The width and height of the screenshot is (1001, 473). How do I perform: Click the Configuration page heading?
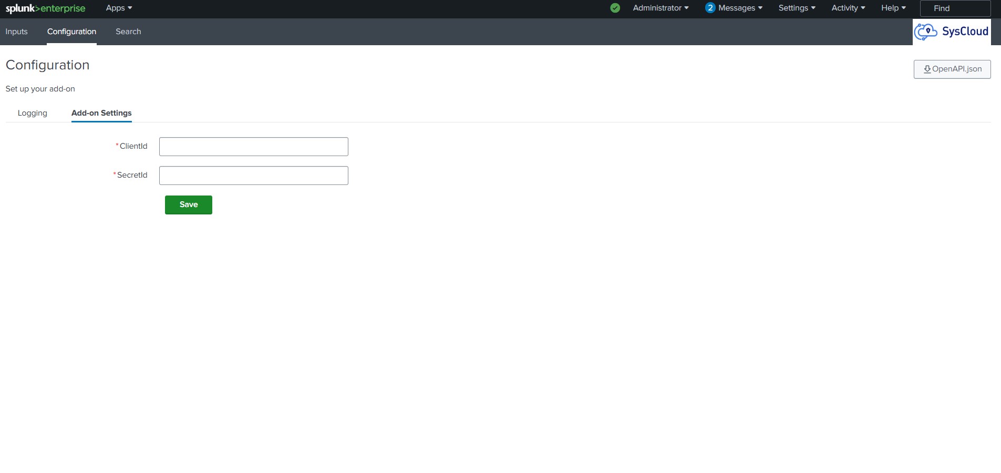(47, 65)
